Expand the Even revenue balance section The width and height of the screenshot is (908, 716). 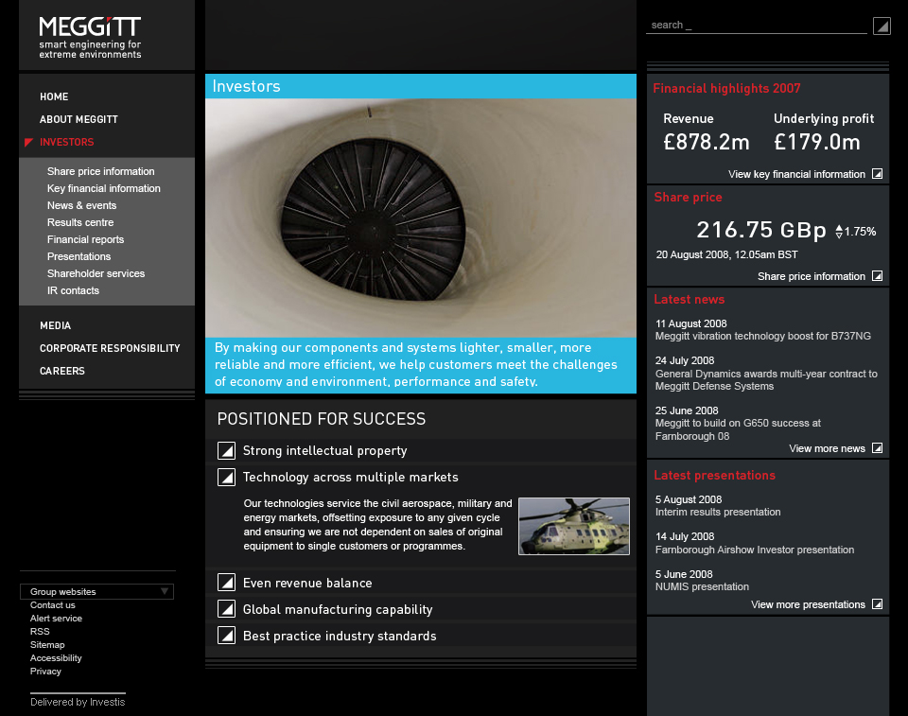tap(226, 584)
